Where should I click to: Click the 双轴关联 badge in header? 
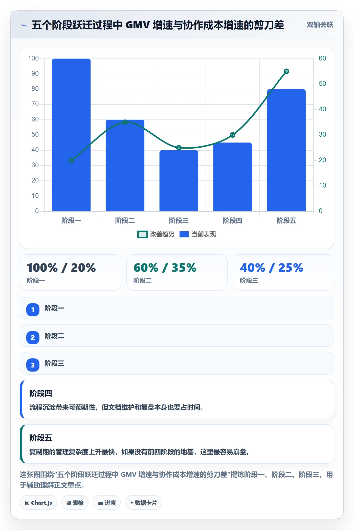[x=320, y=25]
